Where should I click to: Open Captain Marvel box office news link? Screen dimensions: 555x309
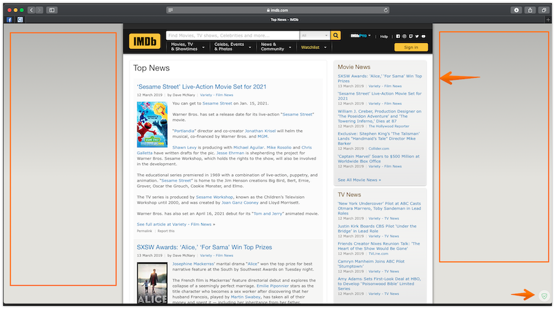tap(378, 159)
